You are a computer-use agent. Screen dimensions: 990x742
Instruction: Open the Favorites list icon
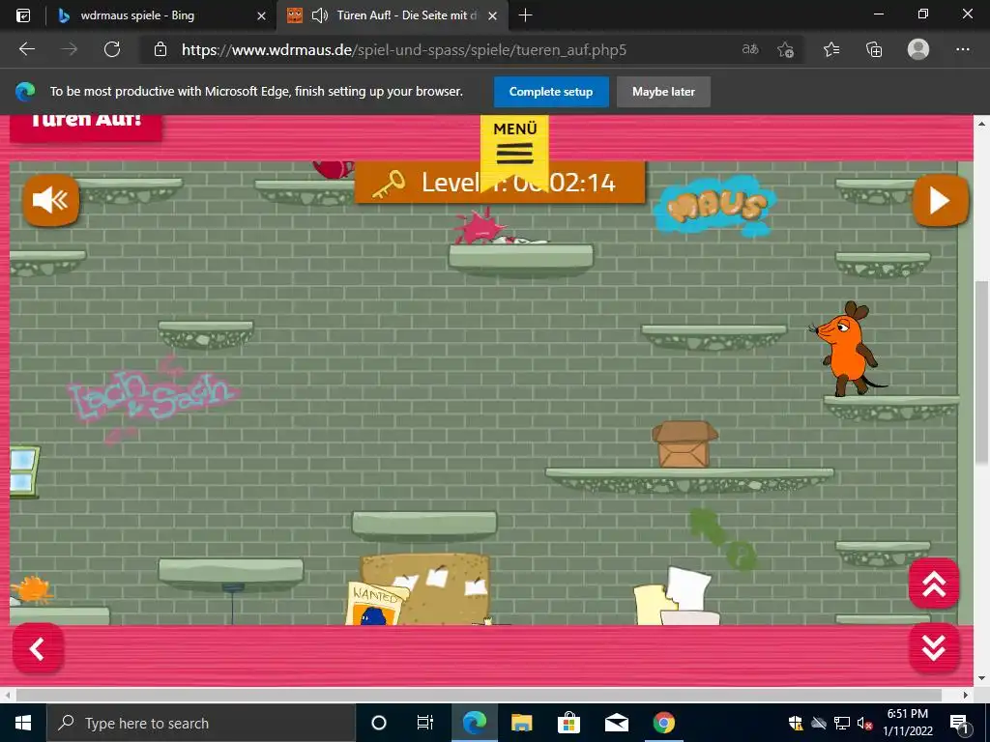[x=831, y=49]
